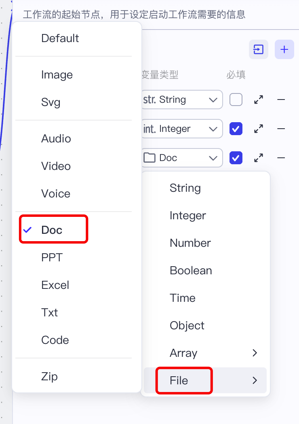Check required box for String variable
Image resolution: width=299 pixels, height=424 pixels.
236,100
